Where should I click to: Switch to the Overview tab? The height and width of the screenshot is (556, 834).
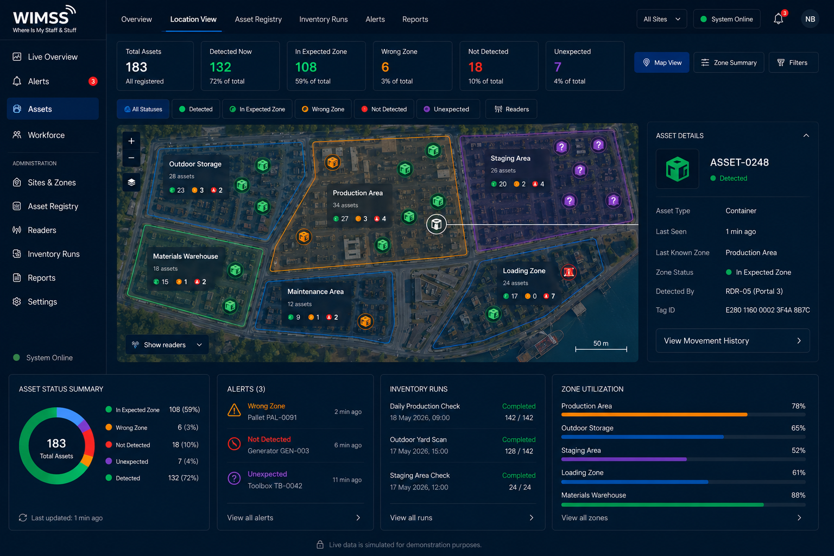click(x=136, y=20)
